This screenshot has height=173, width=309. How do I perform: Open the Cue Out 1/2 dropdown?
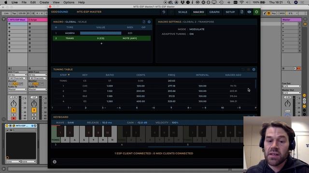(292, 86)
